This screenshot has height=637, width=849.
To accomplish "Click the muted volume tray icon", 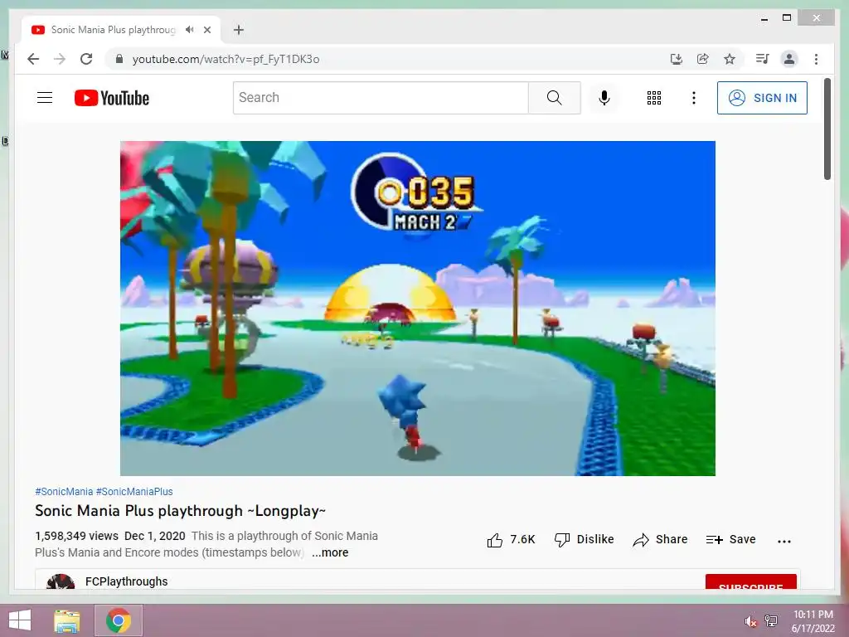I will click(750, 621).
